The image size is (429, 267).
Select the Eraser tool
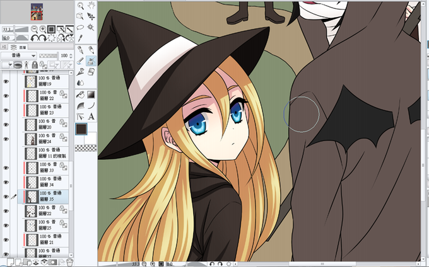point(91,72)
